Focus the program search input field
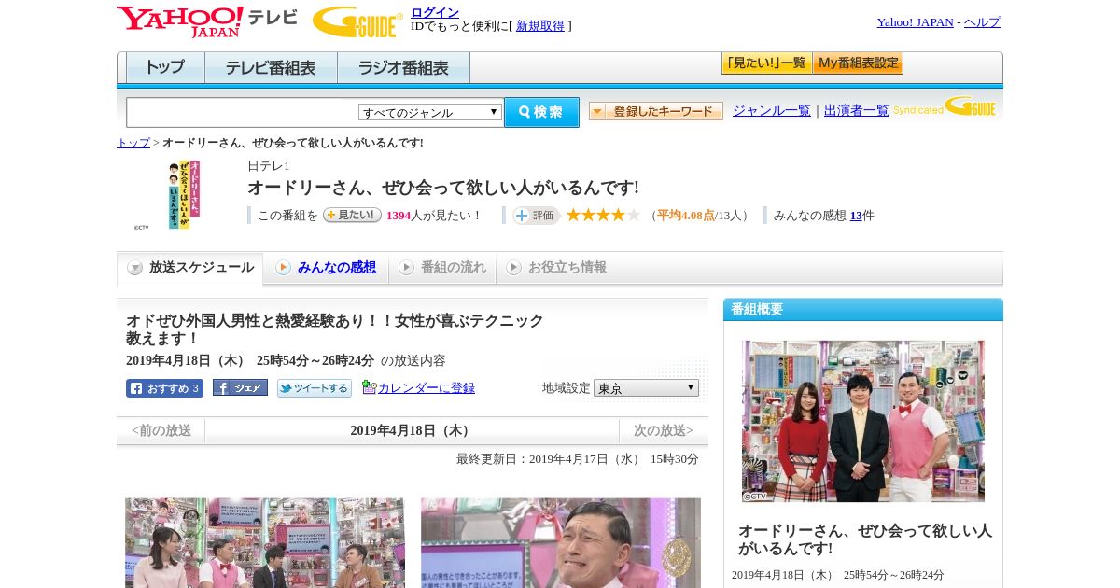Screen dimensions: 1120x588 tap(243, 112)
